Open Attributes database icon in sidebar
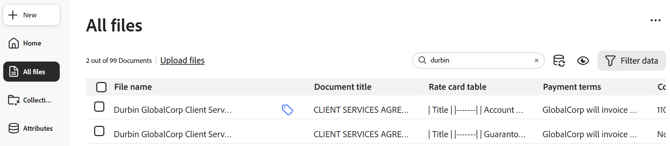This screenshot has width=670, height=146. [14, 128]
